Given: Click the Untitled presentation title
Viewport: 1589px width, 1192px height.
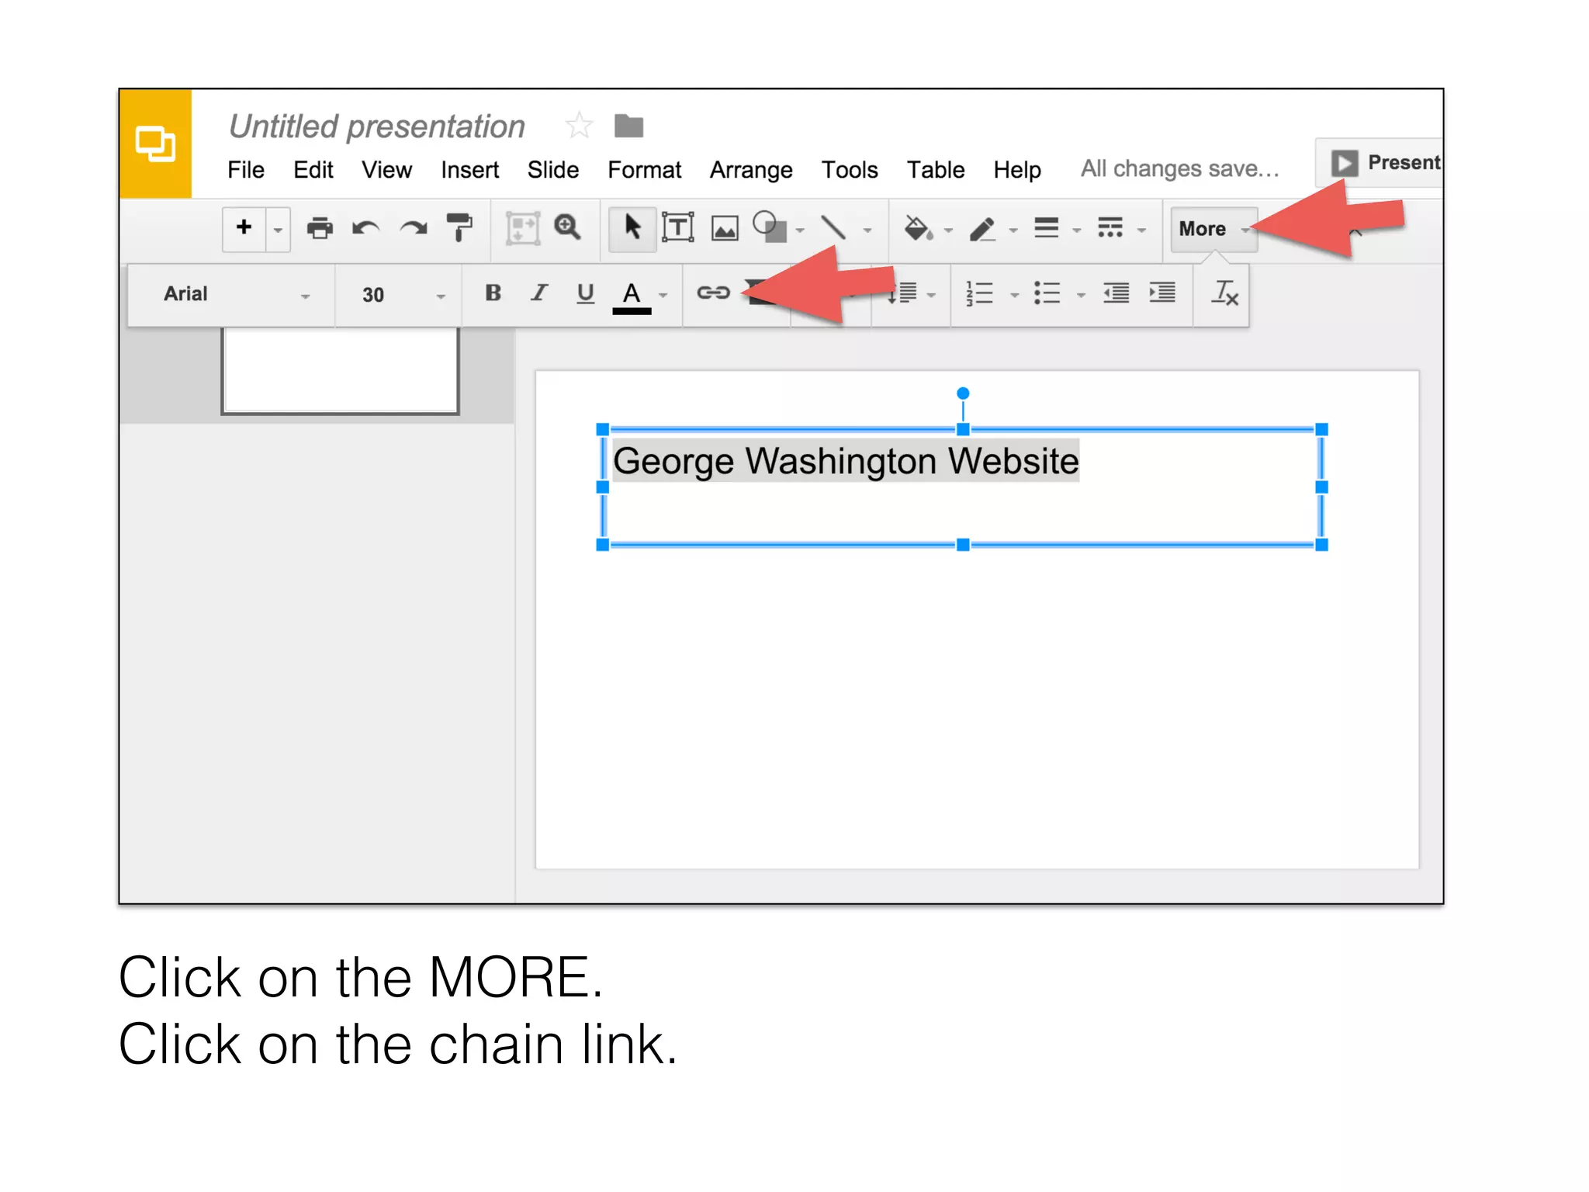Looking at the screenshot, I should coord(377,126).
